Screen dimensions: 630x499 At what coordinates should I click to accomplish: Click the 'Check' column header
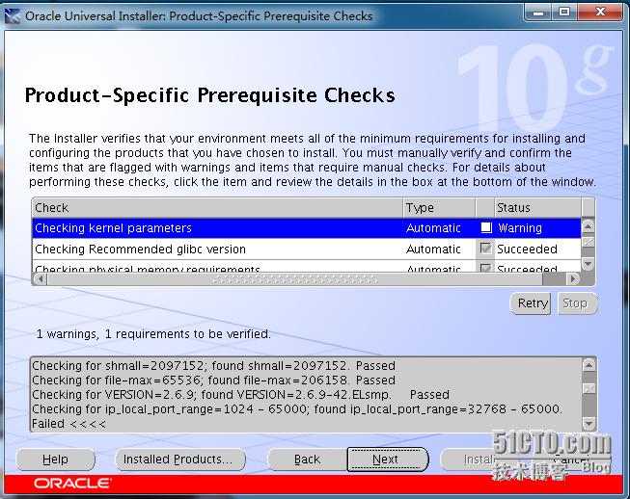pyautogui.click(x=217, y=208)
